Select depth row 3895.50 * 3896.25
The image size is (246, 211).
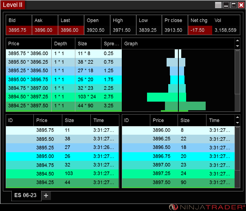[x=64, y=62]
